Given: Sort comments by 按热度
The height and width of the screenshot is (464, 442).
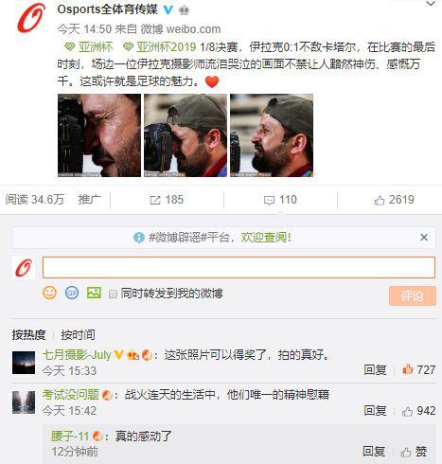Looking at the screenshot, I should pos(29,335).
